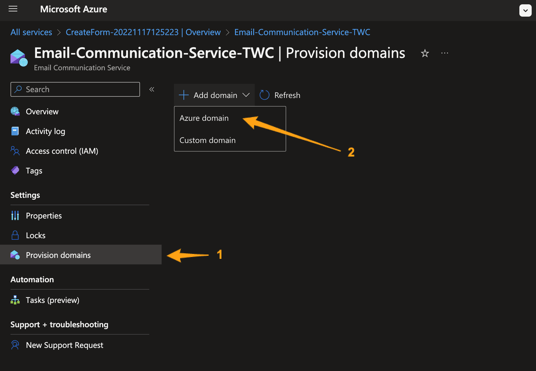Expand the top-right chevron dropdown button

pos(525,10)
